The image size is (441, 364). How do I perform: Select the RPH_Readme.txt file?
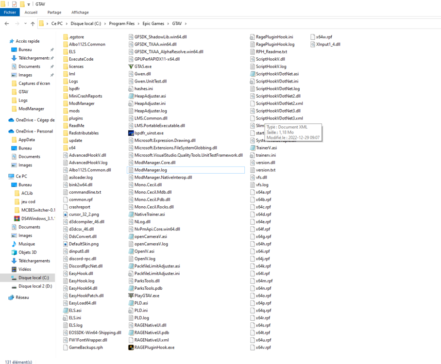pyautogui.click(x=269, y=52)
